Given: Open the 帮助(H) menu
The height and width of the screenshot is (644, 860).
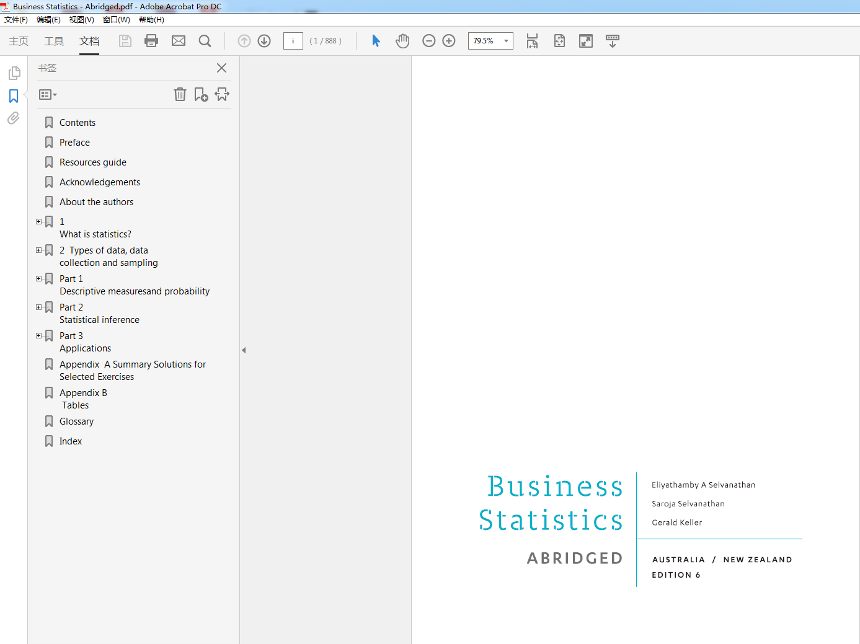Looking at the screenshot, I should pos(151,20).
